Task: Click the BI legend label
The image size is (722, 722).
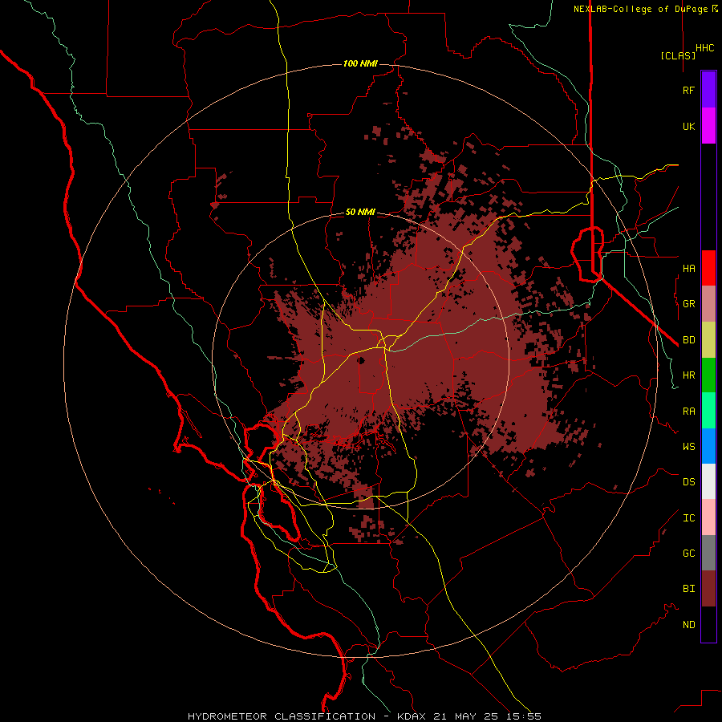Action: (x=688, y=589)
